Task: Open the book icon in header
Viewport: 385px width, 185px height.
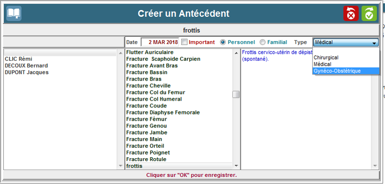Action: point(14,13)
